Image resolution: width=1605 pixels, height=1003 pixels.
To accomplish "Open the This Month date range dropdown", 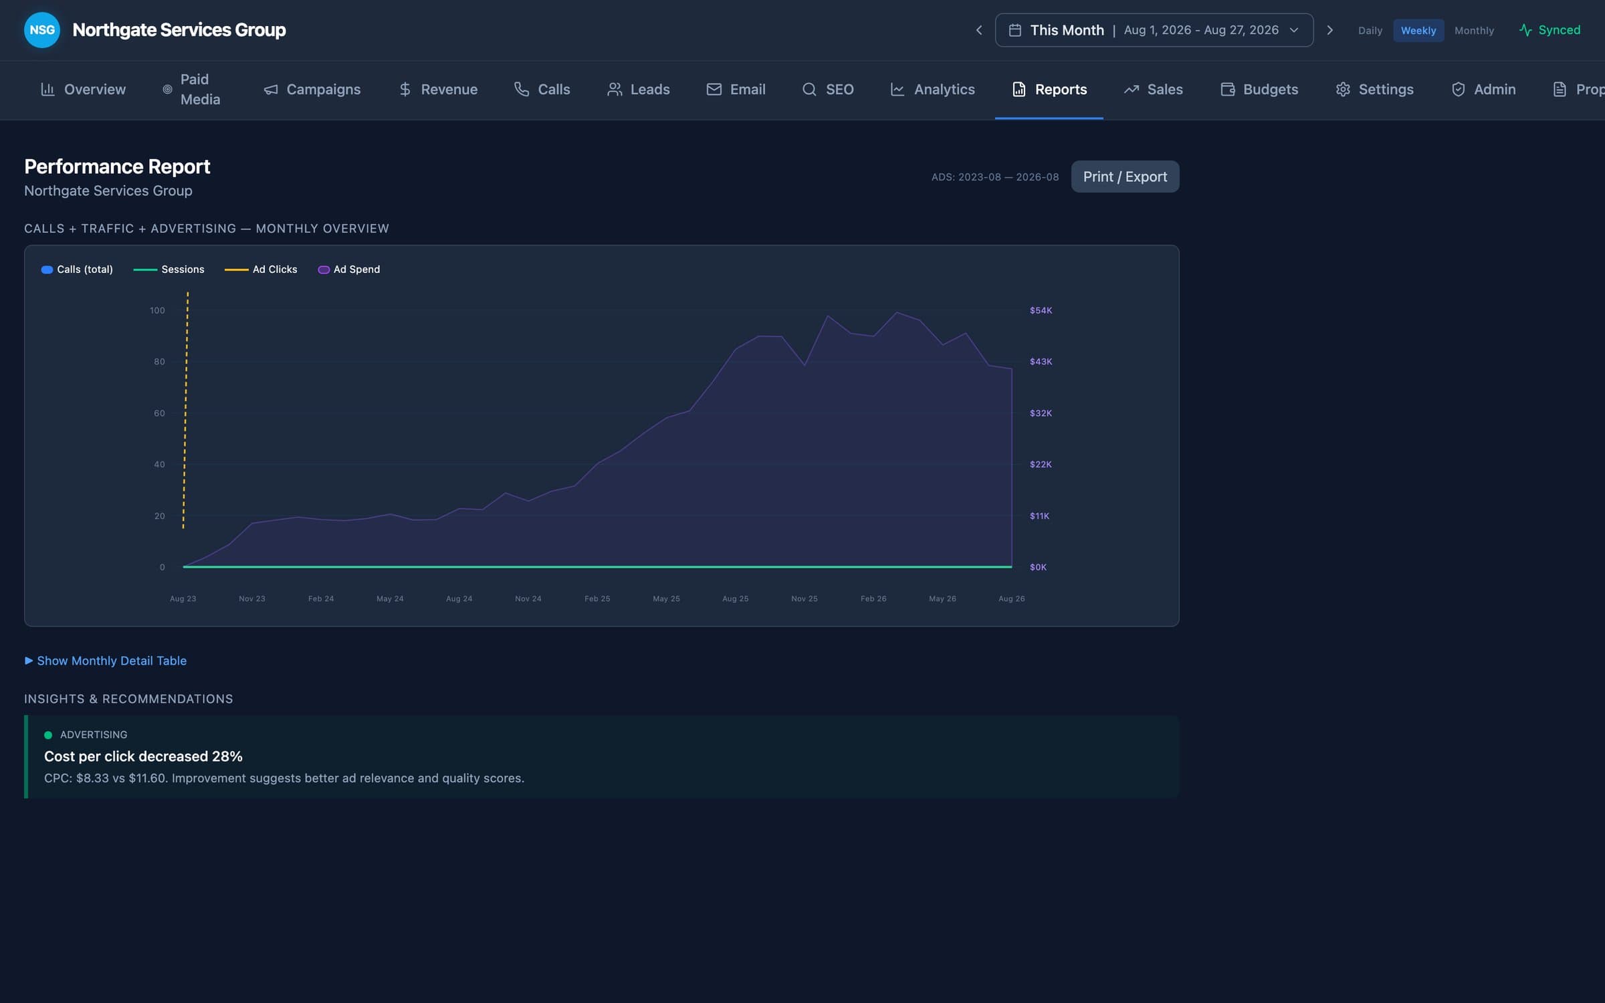I will point(1154,30).
